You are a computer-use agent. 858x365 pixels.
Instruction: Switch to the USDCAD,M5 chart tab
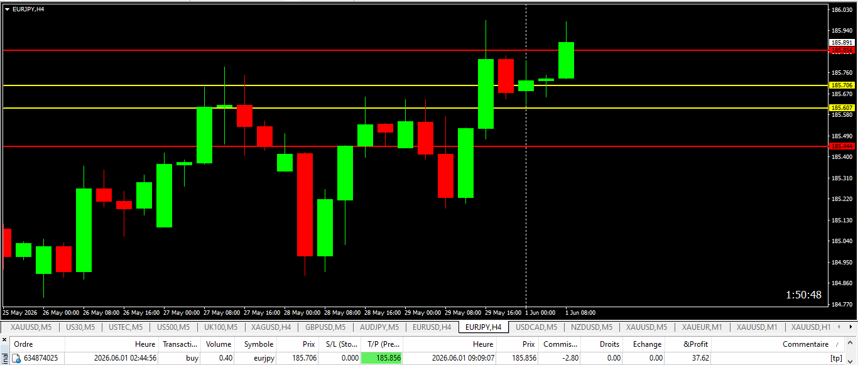click(x=536, y=327)
